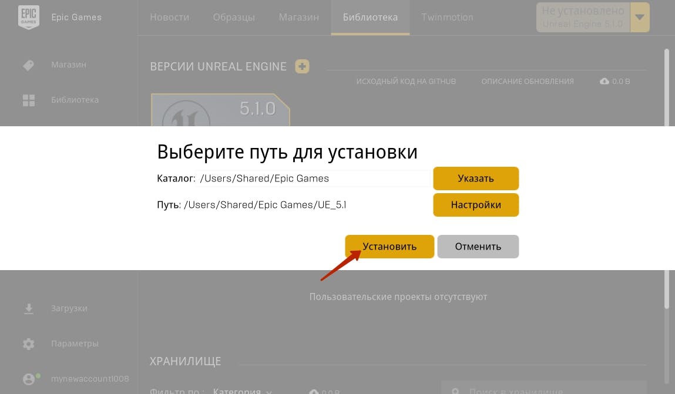Cancel with the Отменить button
675x394 pixels.
click(x=478, y=247)
